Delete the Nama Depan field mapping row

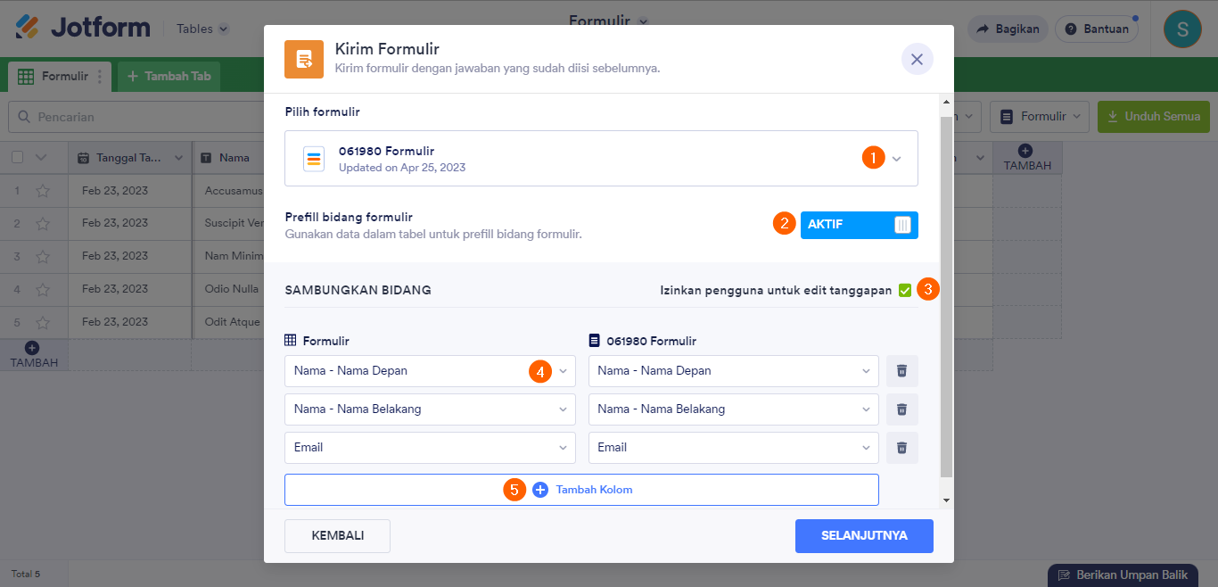901,371
